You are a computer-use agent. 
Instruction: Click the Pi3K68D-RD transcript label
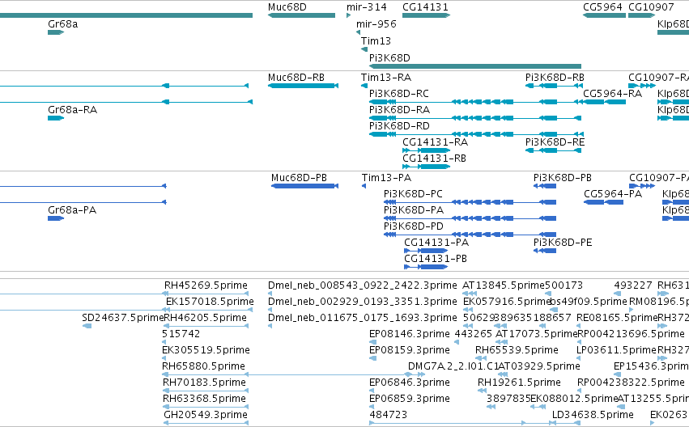[x=399, y=126]
